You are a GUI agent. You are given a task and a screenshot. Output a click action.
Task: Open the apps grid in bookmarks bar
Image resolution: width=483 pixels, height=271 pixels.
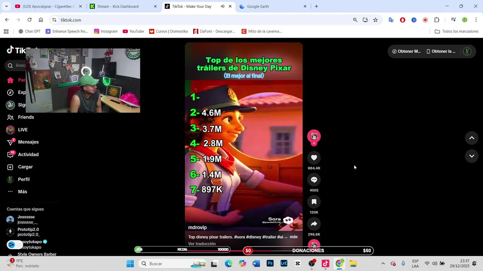click(6, 31)
